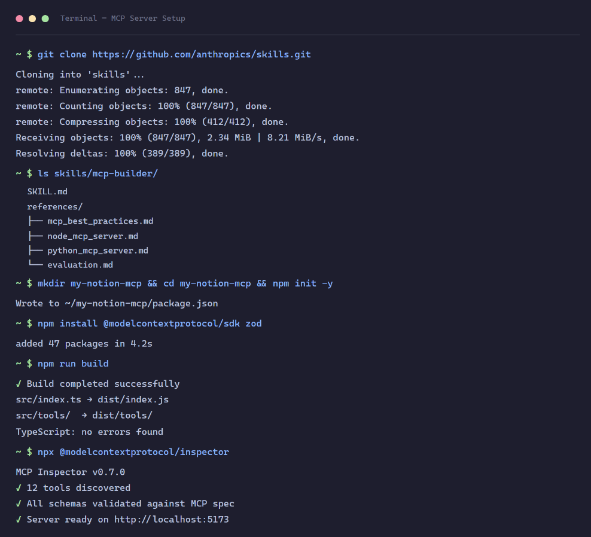Click the yellow minimize window dot
The image size is (591, 537).
pyautogui.click(x=32, y=19)
